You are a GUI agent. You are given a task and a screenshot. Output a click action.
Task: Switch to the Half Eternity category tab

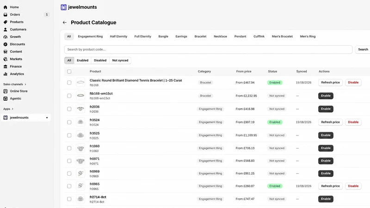(x=118, y=37)
